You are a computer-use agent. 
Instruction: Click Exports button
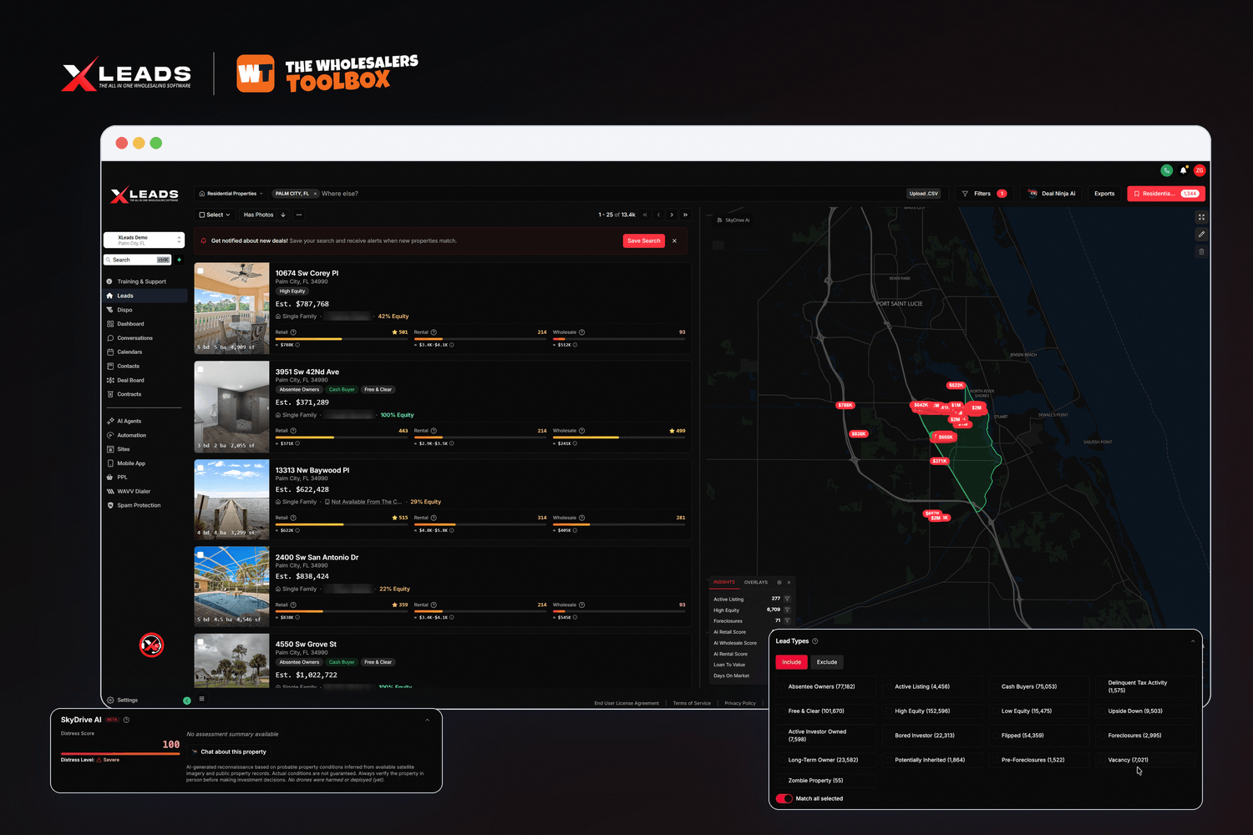1104,194
